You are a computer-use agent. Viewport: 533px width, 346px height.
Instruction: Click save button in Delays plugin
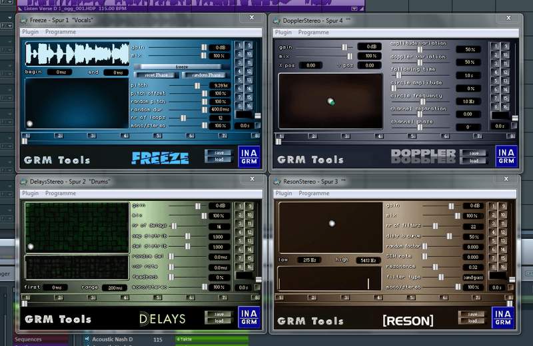[219, 314]
